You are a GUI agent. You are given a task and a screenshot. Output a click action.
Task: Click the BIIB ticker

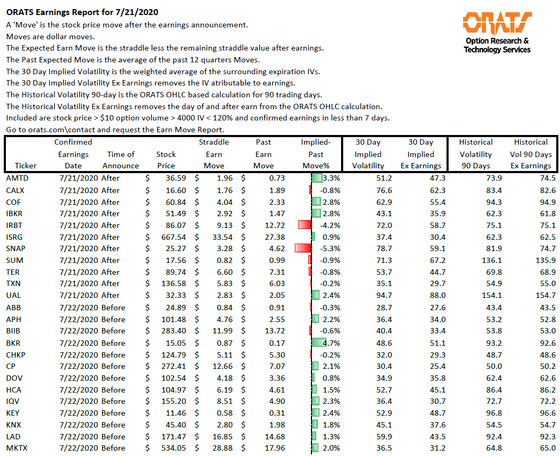tap(13, 331)
